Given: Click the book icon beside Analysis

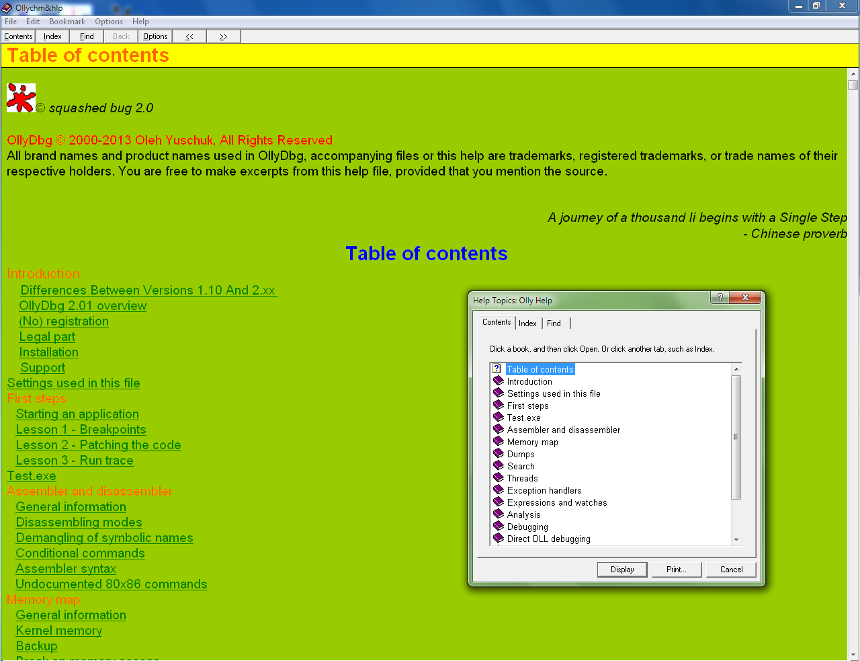Looking at the screenshot, I should [x=498, y=514].
